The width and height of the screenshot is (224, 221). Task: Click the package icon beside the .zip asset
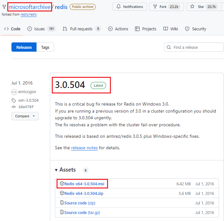62,193
